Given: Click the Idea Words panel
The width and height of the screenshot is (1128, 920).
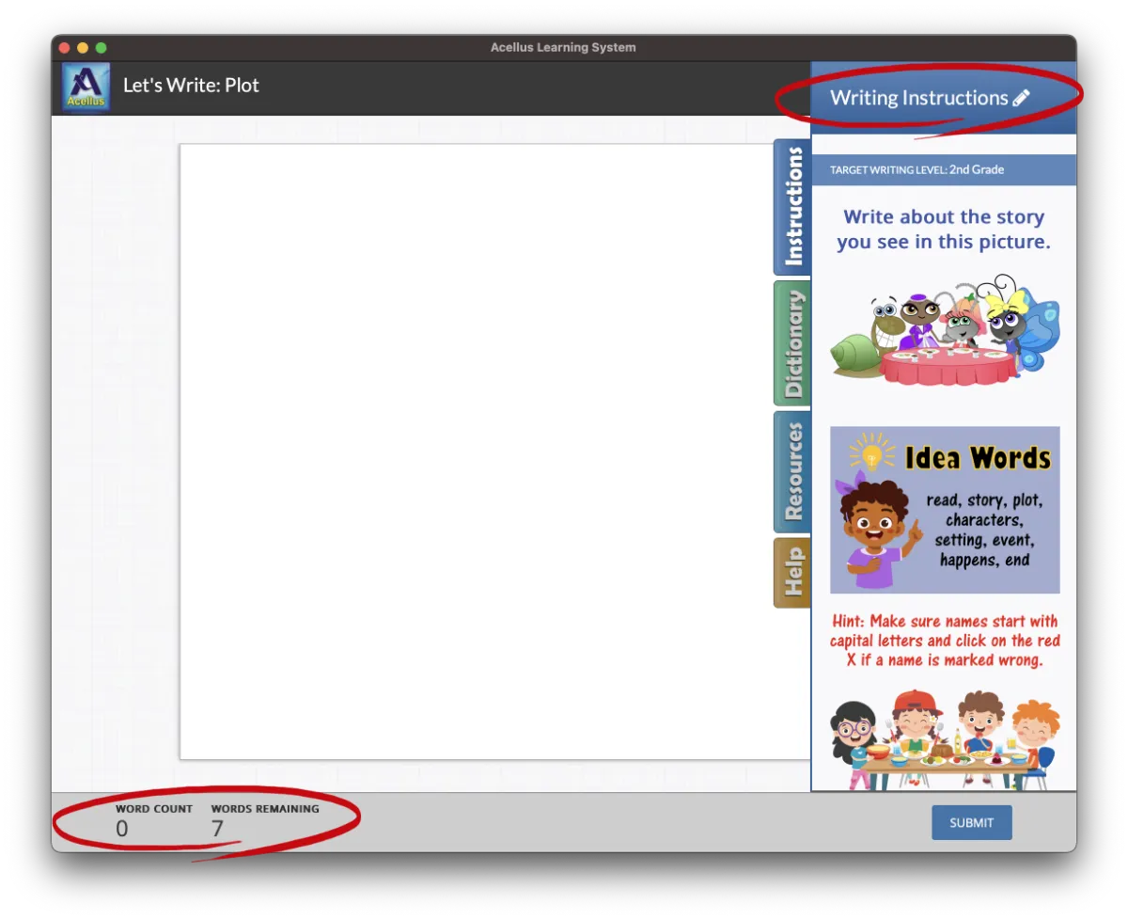Looking at the screenshot, I should (944, 510).
